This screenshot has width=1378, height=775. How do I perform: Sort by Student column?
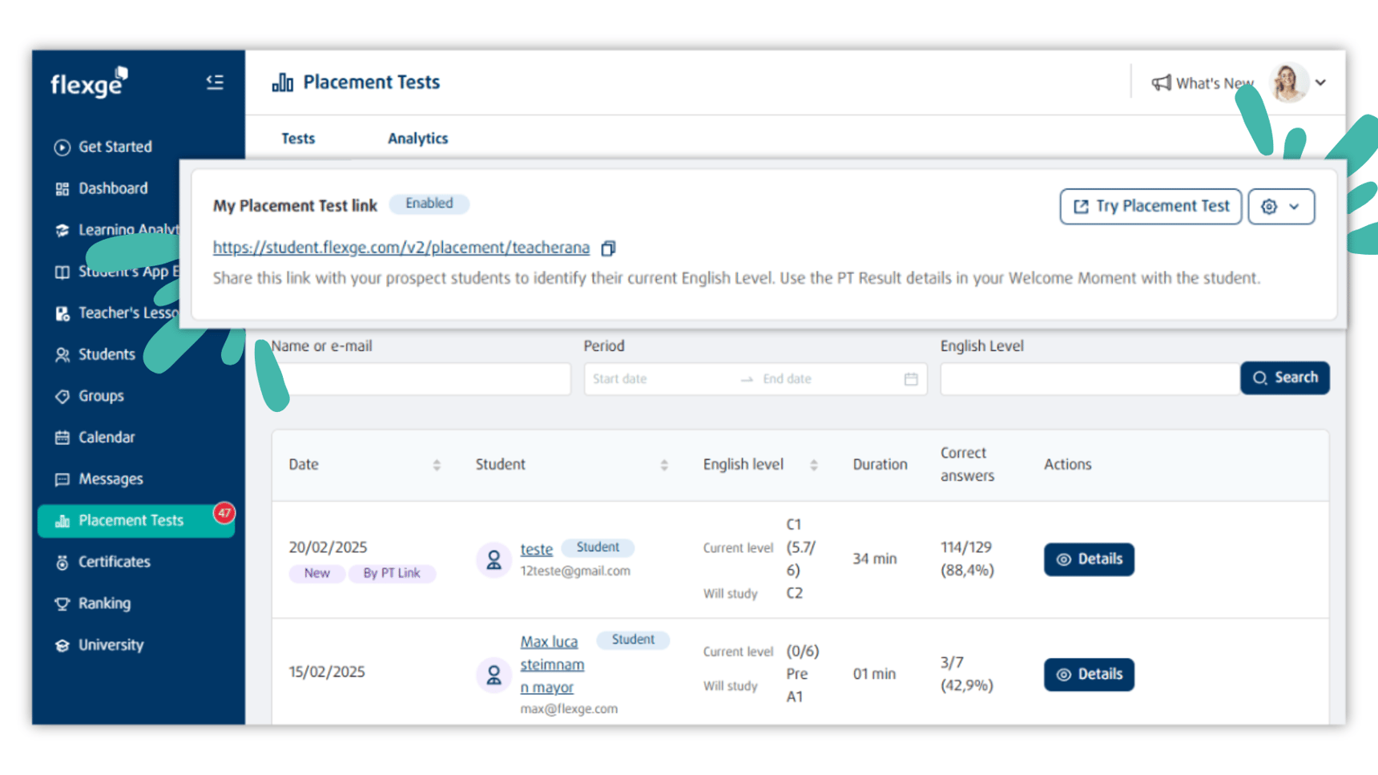pyautogui.click(x=664, y=465)
